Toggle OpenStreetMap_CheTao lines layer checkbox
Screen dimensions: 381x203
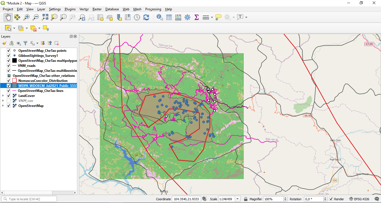(x=8, y=91)
